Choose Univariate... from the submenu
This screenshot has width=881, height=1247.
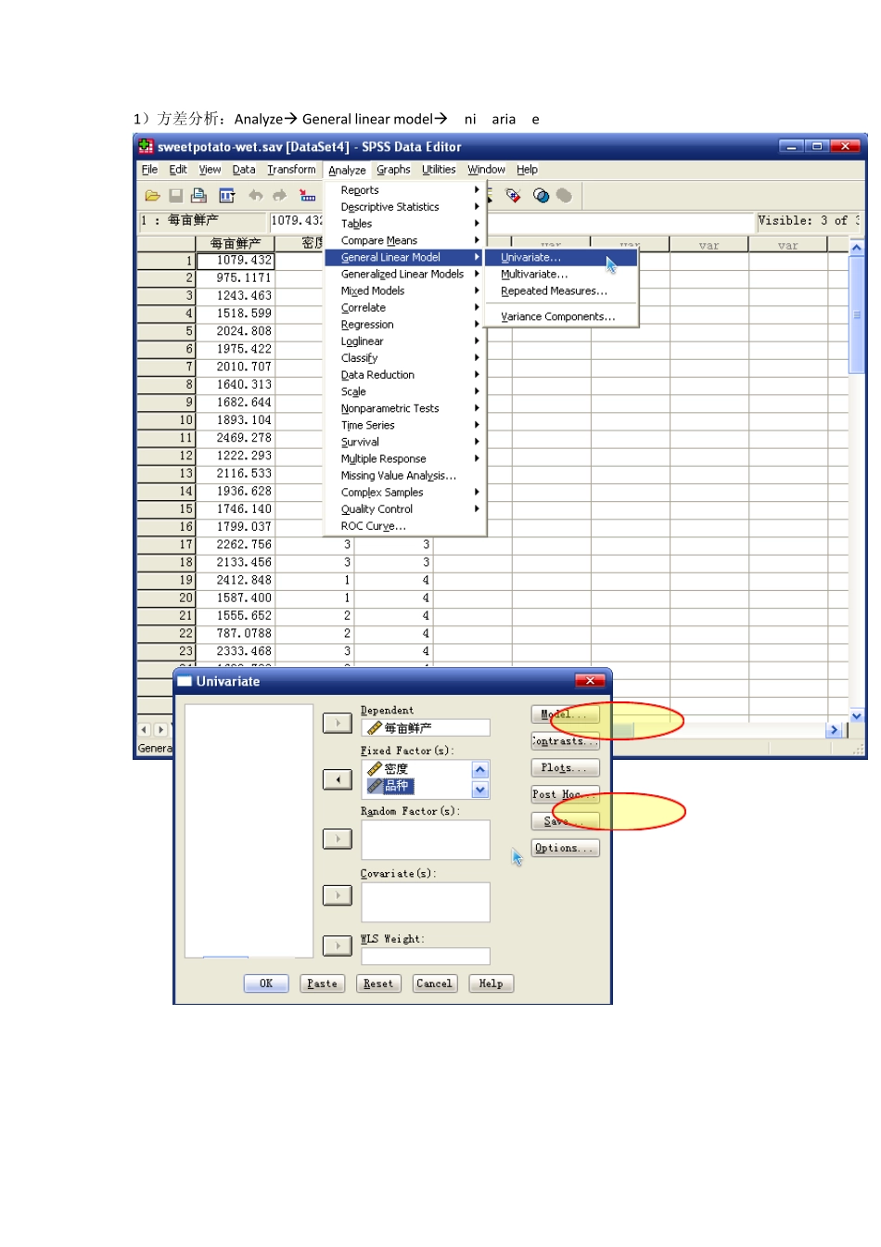tap(562, 258)
